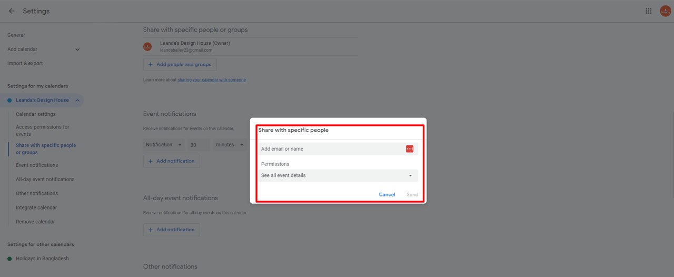This screenshot has width=674, height=277.
Task: Open the Google apps grid icon
Action: [x=649, y=11]
